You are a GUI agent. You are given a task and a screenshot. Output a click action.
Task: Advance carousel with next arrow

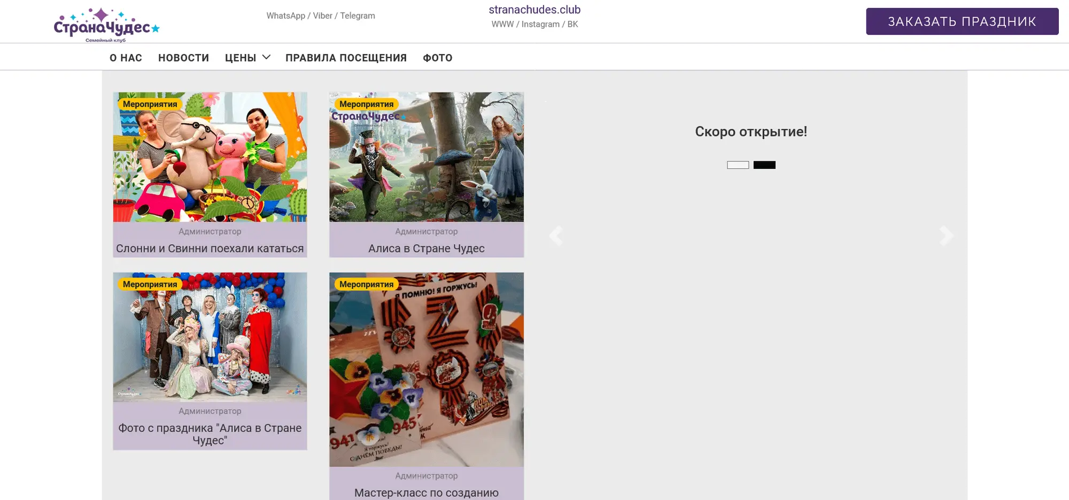coord(946,236)
